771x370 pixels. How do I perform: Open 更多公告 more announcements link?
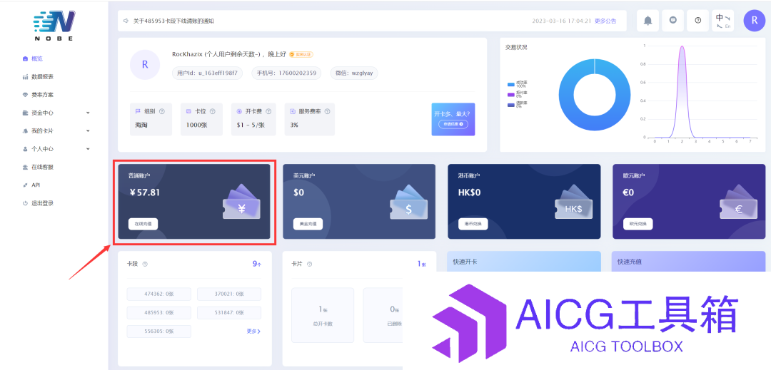click(605, 21)
